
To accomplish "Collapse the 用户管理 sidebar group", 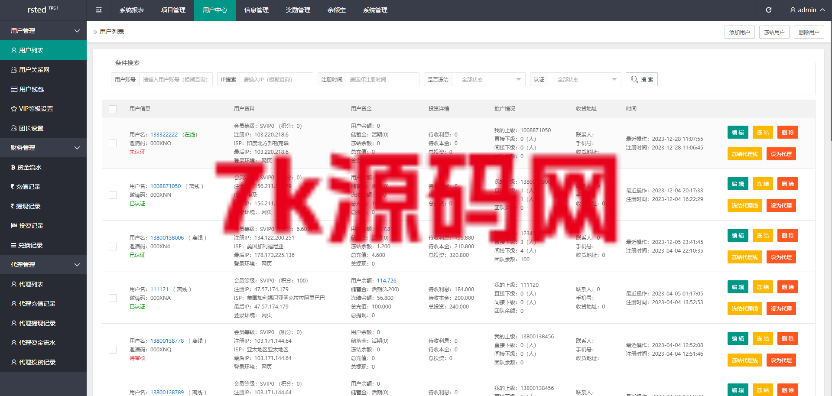I will [x=43, y=31].
